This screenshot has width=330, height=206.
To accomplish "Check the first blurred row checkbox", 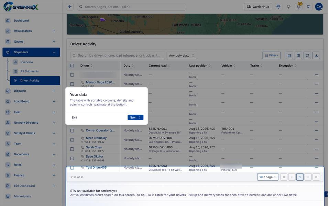I will pyautogui.click(x=72, y=75).
